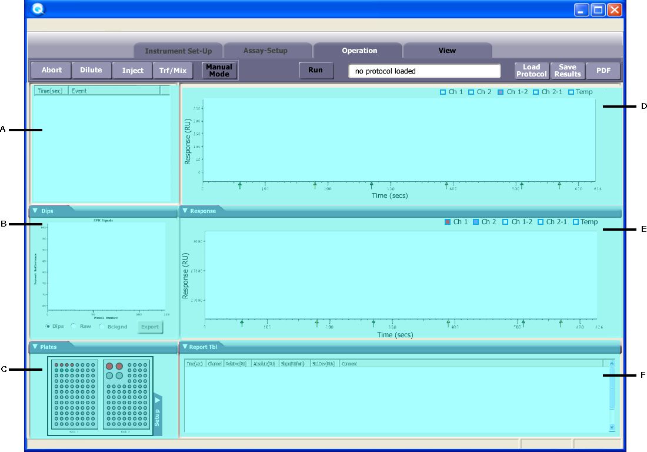Viewport: 647px width, 452px height.
Task: Click the application logo in the title bar
Action: [38, 9]
